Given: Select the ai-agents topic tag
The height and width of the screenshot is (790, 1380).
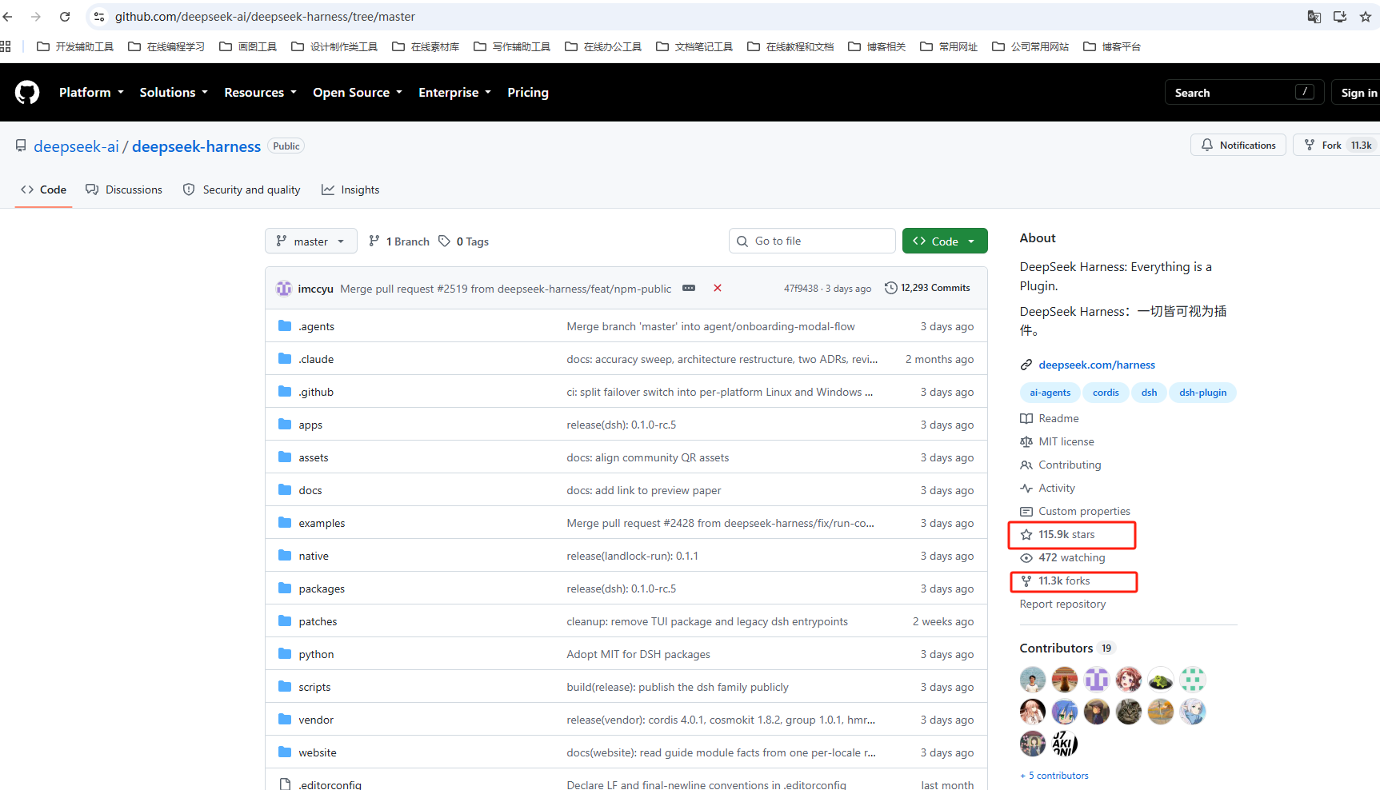Looking at the screenshot, I should pyautogui.click(x=1050, y=393).
